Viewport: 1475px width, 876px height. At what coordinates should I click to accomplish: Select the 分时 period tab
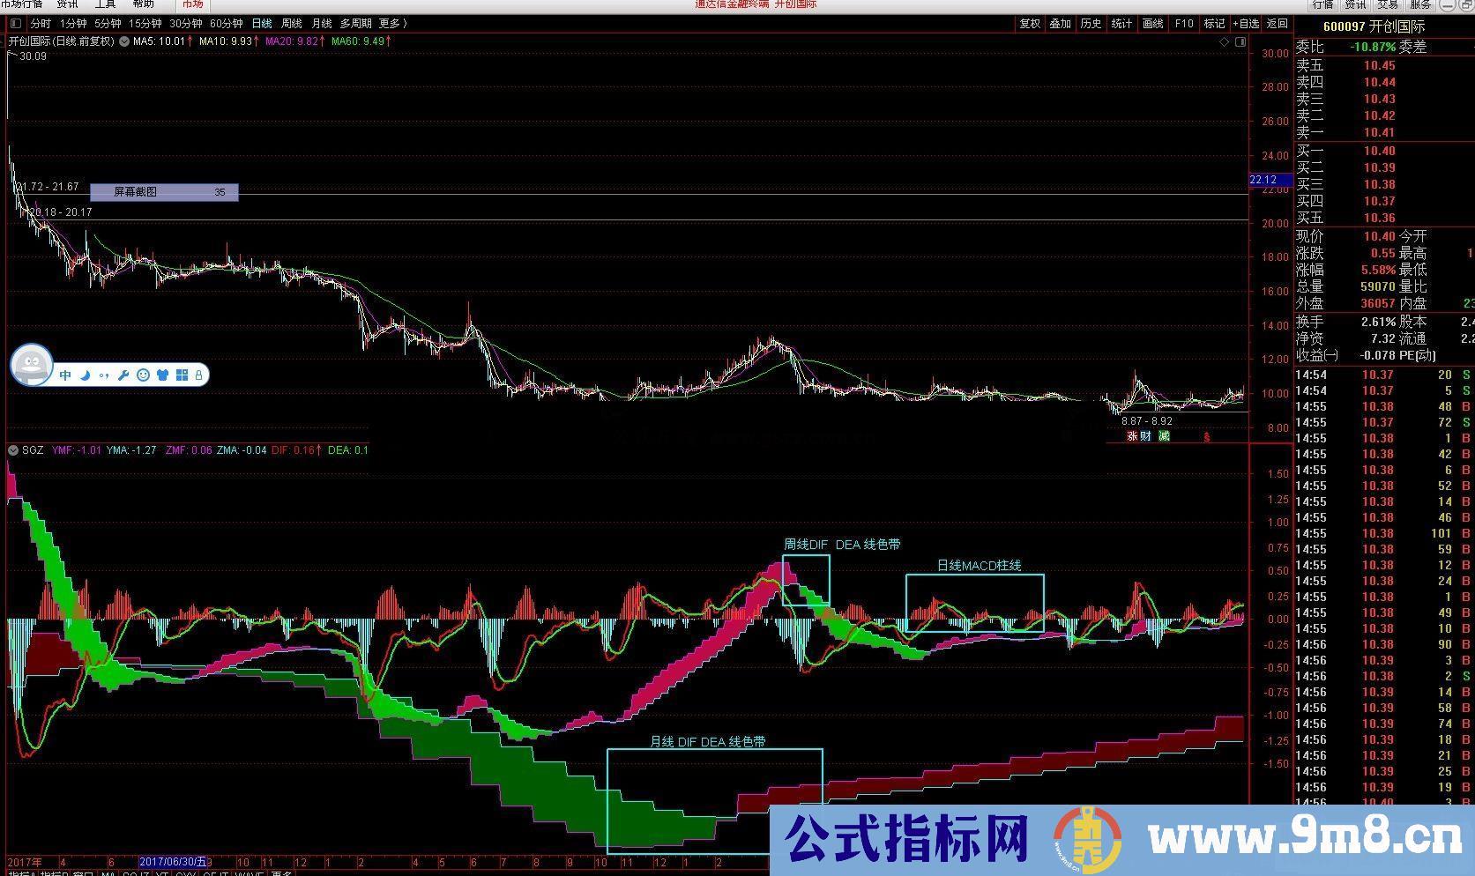click(x=41, y=24)
